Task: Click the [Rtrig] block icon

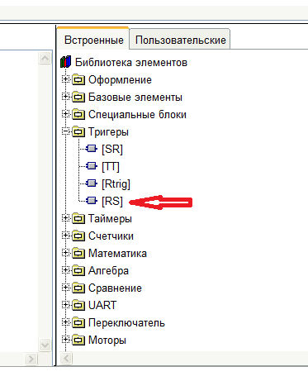Action: point(92,183)
